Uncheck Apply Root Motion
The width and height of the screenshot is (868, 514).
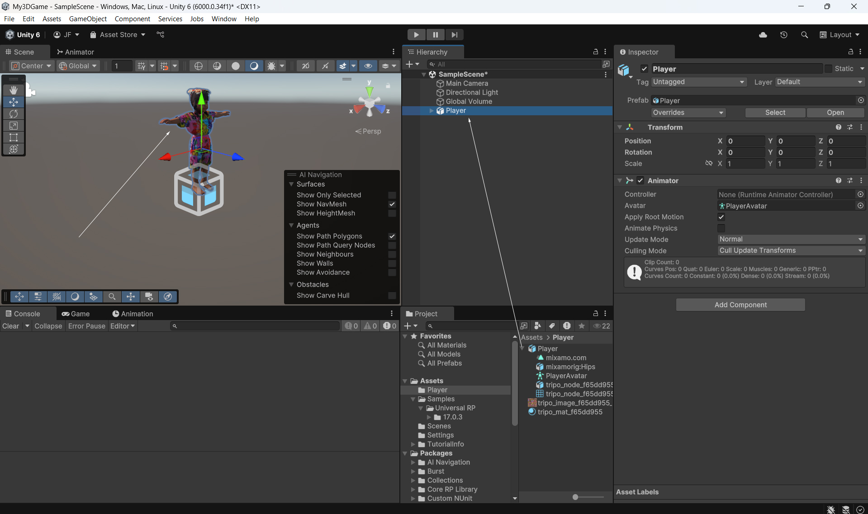(721, 217)
